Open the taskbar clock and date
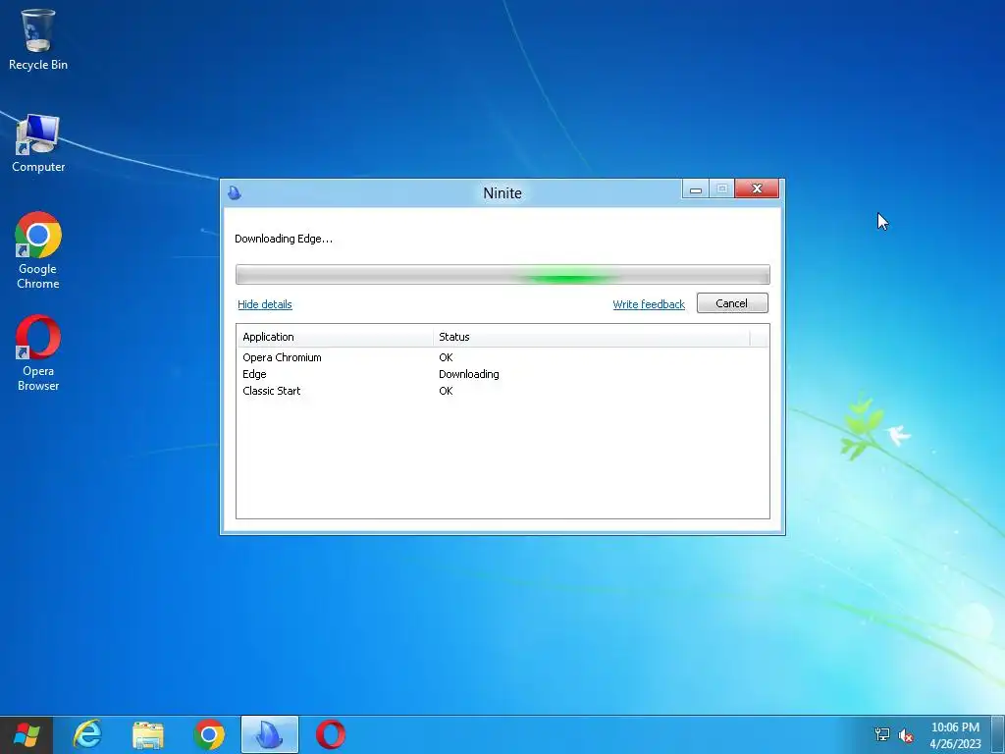Viewport: 1005px width, 754px height. tap(955, 735)
